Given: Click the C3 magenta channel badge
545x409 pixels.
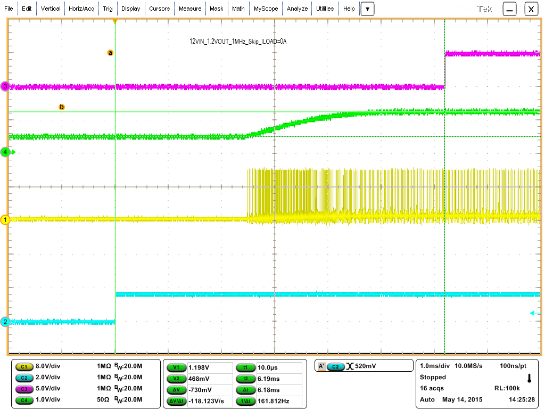Looking at the screenshot, I should coord(24,388).
